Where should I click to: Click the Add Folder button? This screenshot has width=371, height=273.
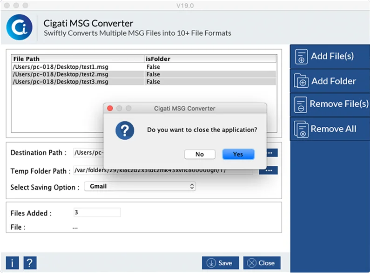click(x=330, y=81)
